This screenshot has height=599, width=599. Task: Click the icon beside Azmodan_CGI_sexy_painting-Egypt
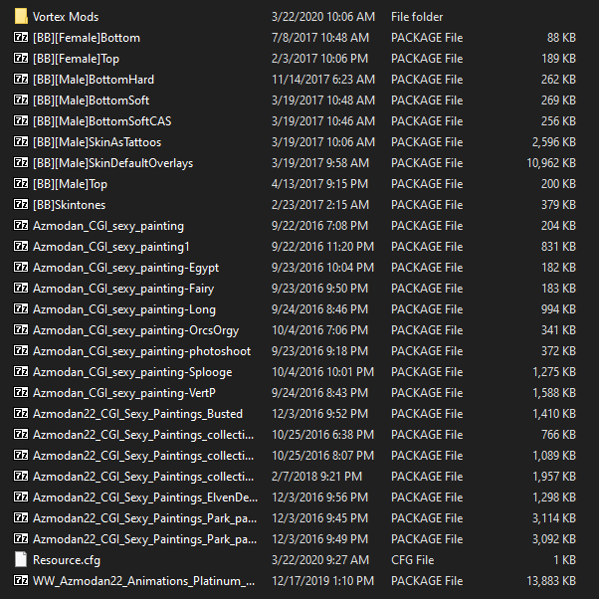pos(21,267)
